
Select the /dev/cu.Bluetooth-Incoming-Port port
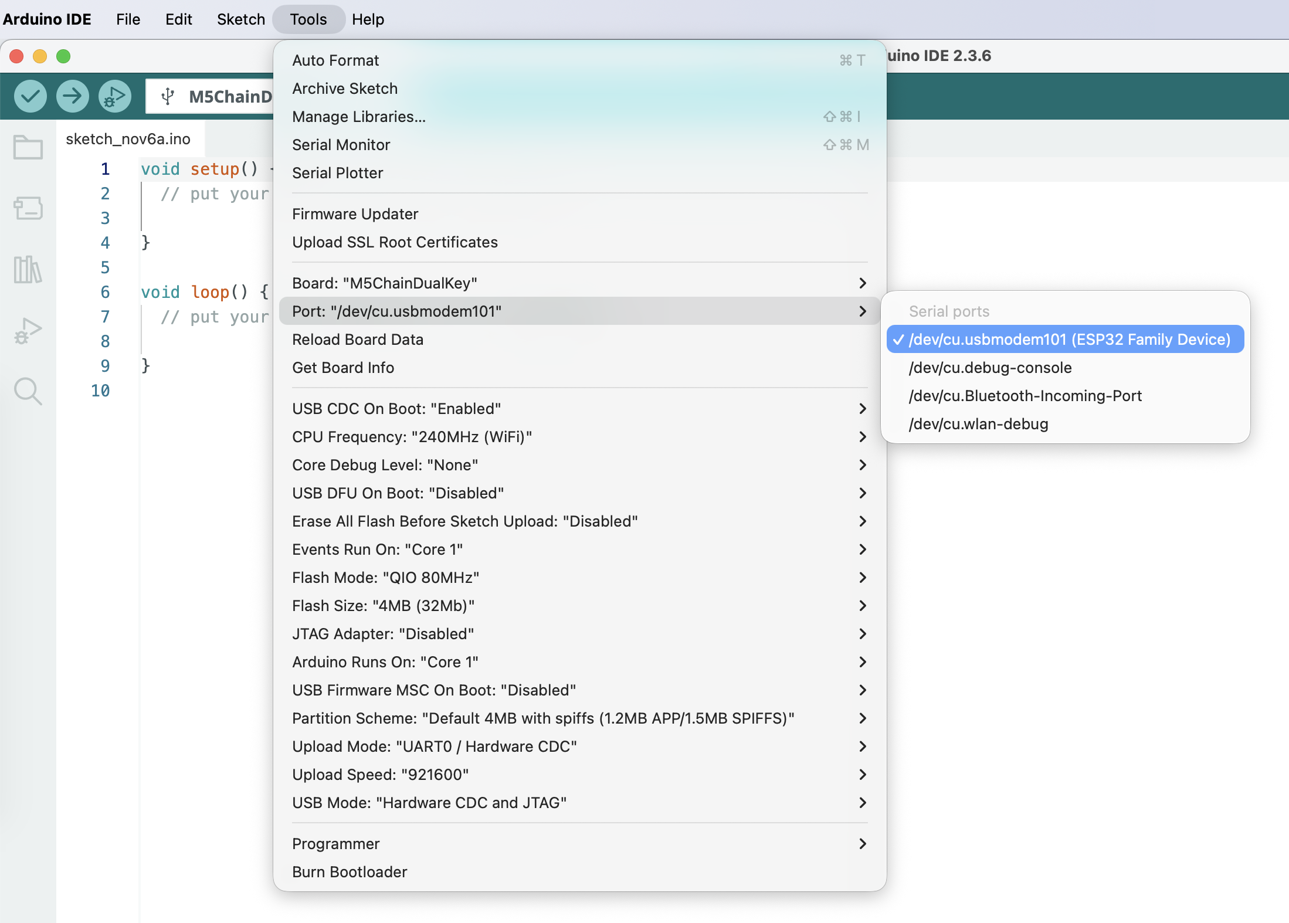(x=1025, y=396)
